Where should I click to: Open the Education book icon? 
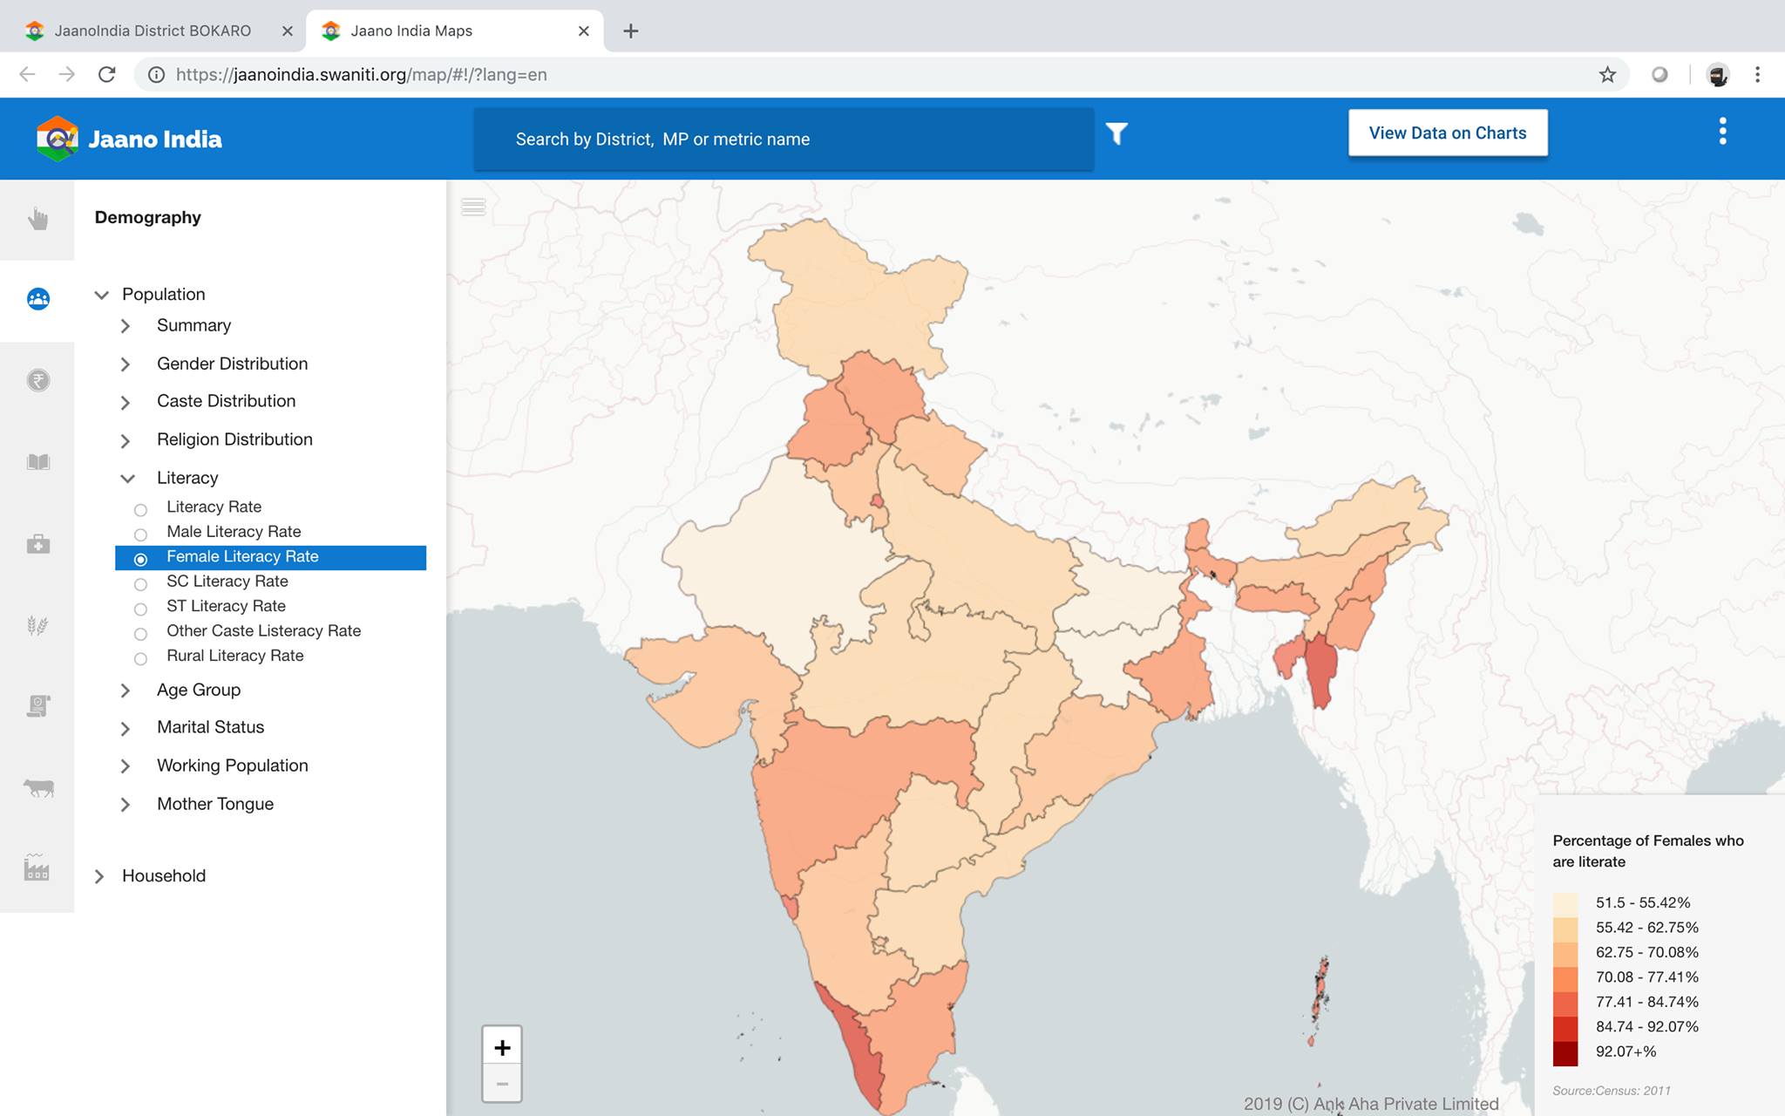[x=37, y=462]
